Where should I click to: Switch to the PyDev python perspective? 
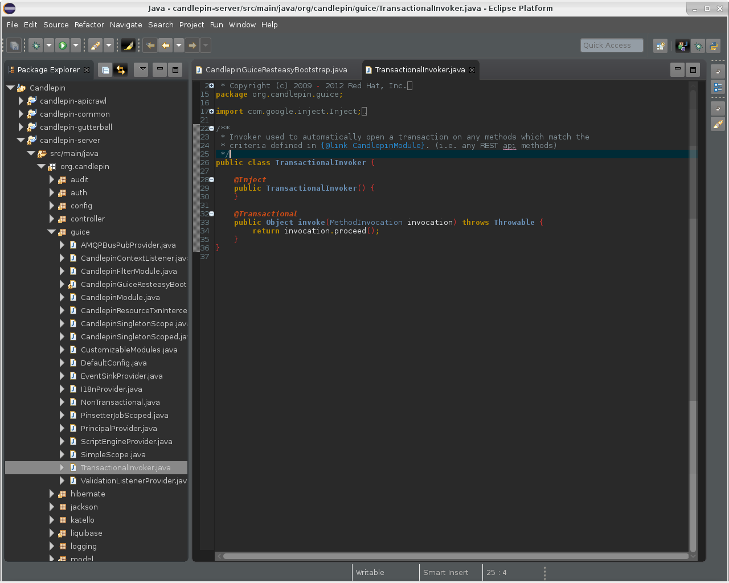point(714,46)
